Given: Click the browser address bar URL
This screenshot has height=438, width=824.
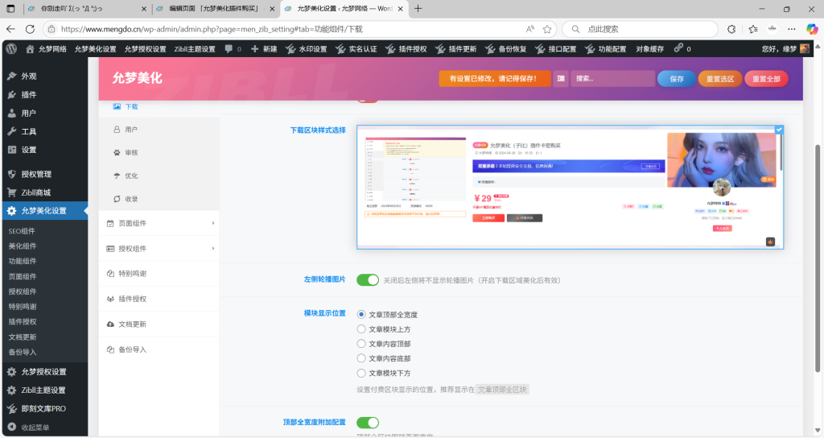Looking at the screenshot, I should click(x=212, y=30).
